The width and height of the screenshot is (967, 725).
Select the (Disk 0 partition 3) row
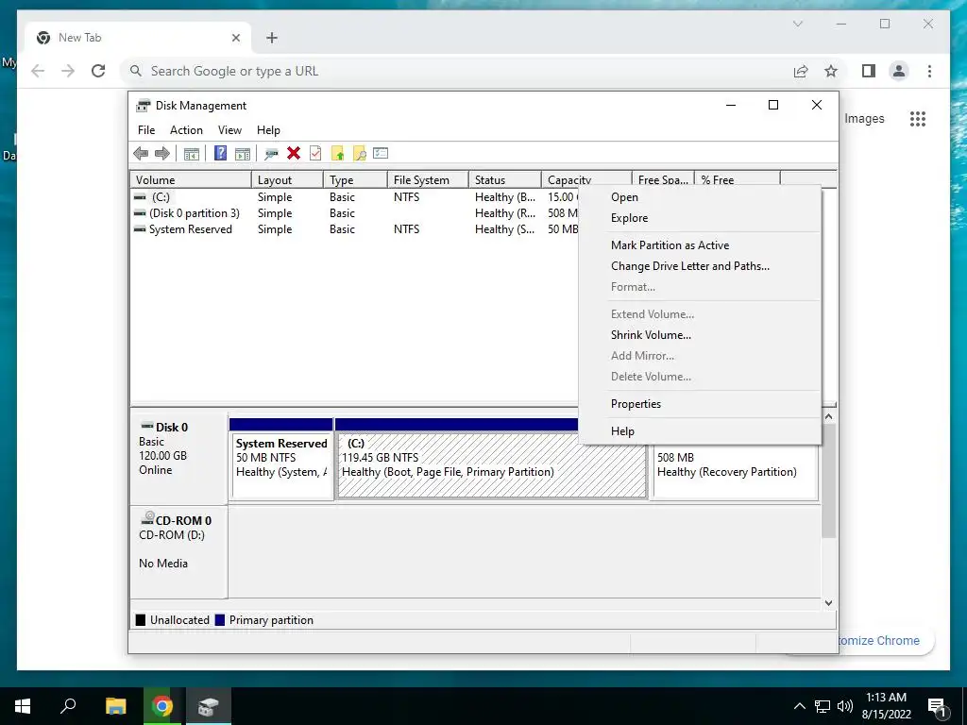pos(355,213)
